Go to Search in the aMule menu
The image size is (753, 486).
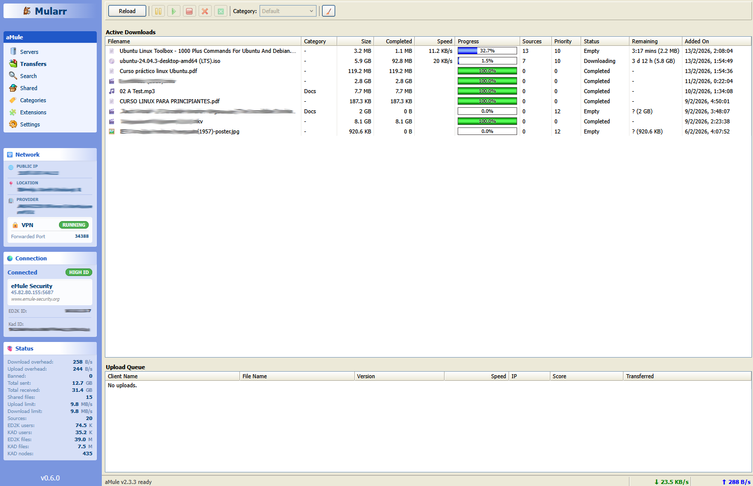(28, 76)
